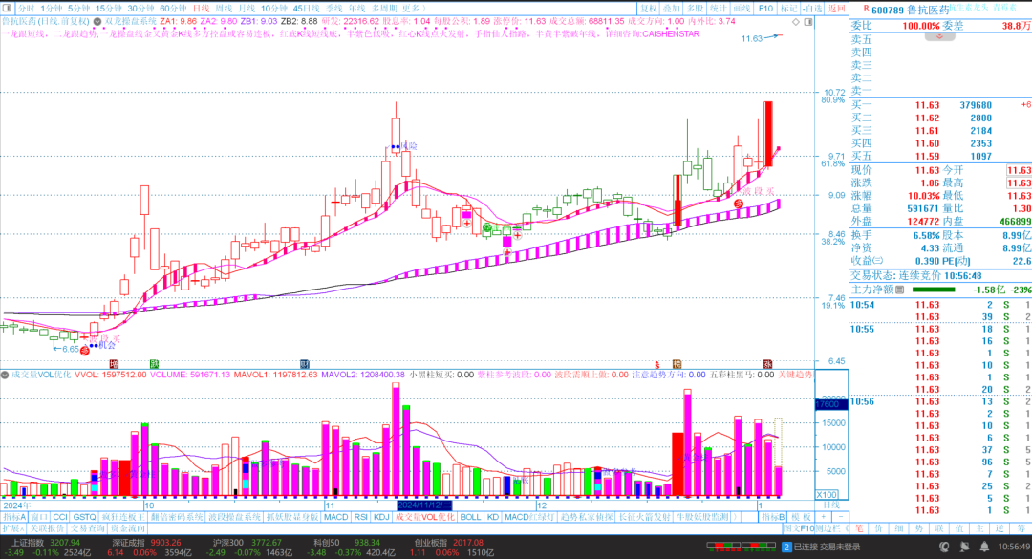Click the 返回 back button
This screenshot has height=559, width=1032.
[x=836, y=9]
